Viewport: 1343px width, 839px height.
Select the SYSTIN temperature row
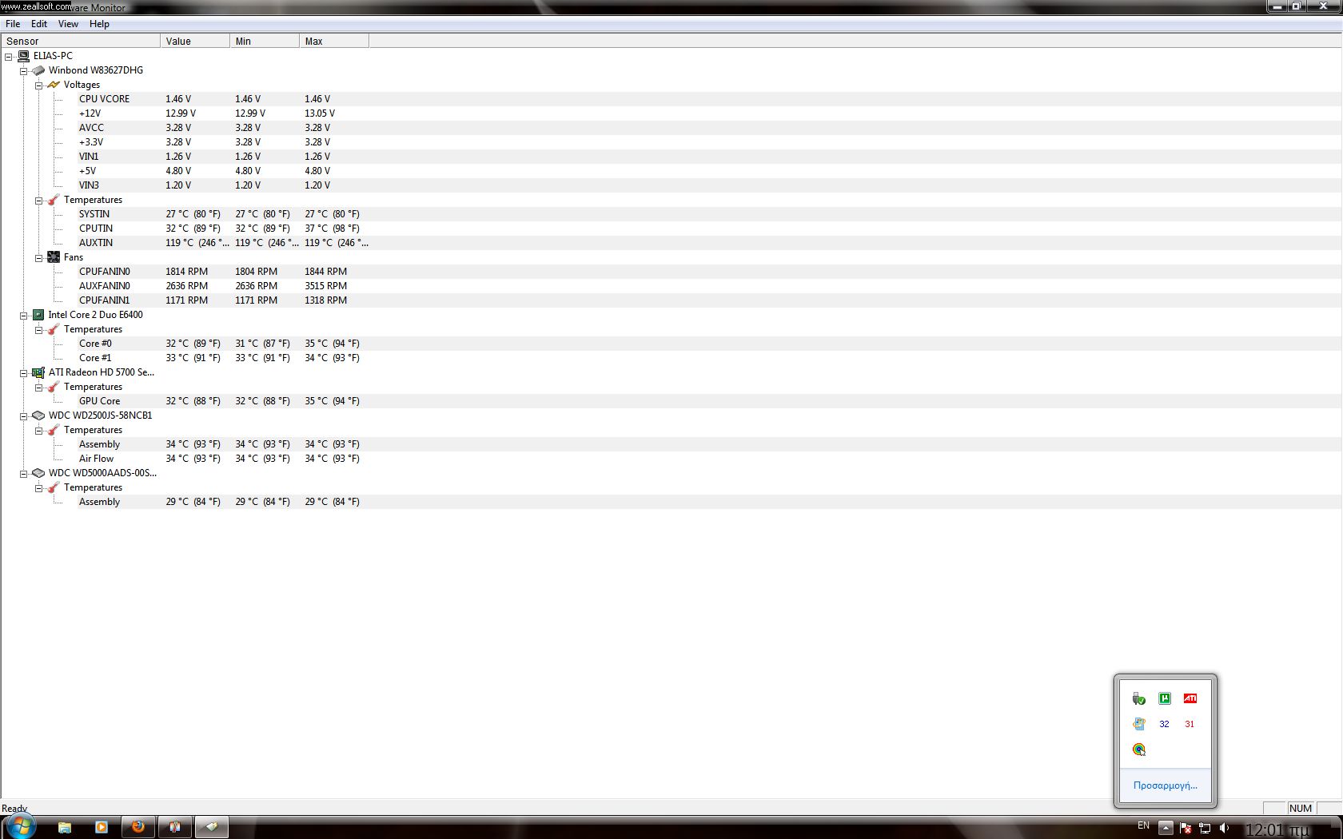point(671,214)
